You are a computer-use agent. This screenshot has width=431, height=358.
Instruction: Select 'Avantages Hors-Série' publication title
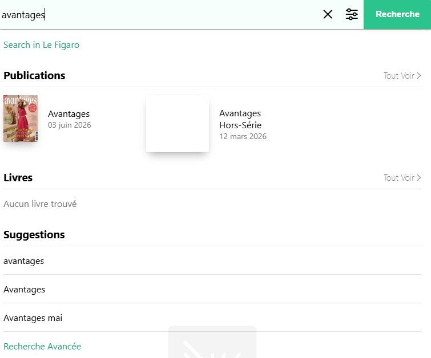pyautogui.click(x=240, y=119)
